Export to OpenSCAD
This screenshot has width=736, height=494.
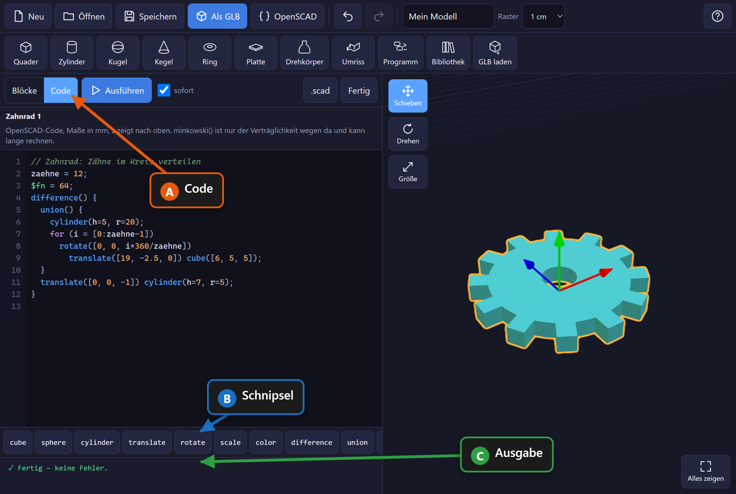click(x=287, y=16)
